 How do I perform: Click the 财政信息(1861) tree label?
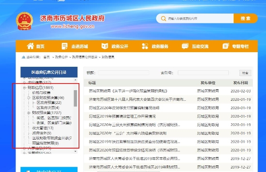40,88
